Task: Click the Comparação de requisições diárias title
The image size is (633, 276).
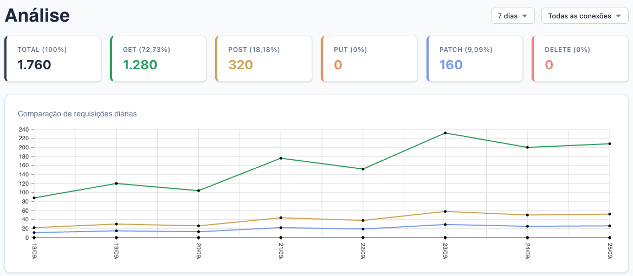Action: 77,114
